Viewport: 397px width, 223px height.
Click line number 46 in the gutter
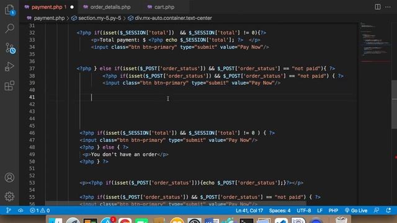coord(32,133)
